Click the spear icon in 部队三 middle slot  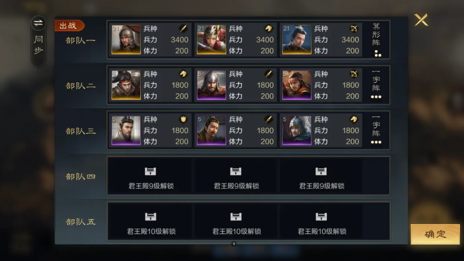click(x=269, y=119)
